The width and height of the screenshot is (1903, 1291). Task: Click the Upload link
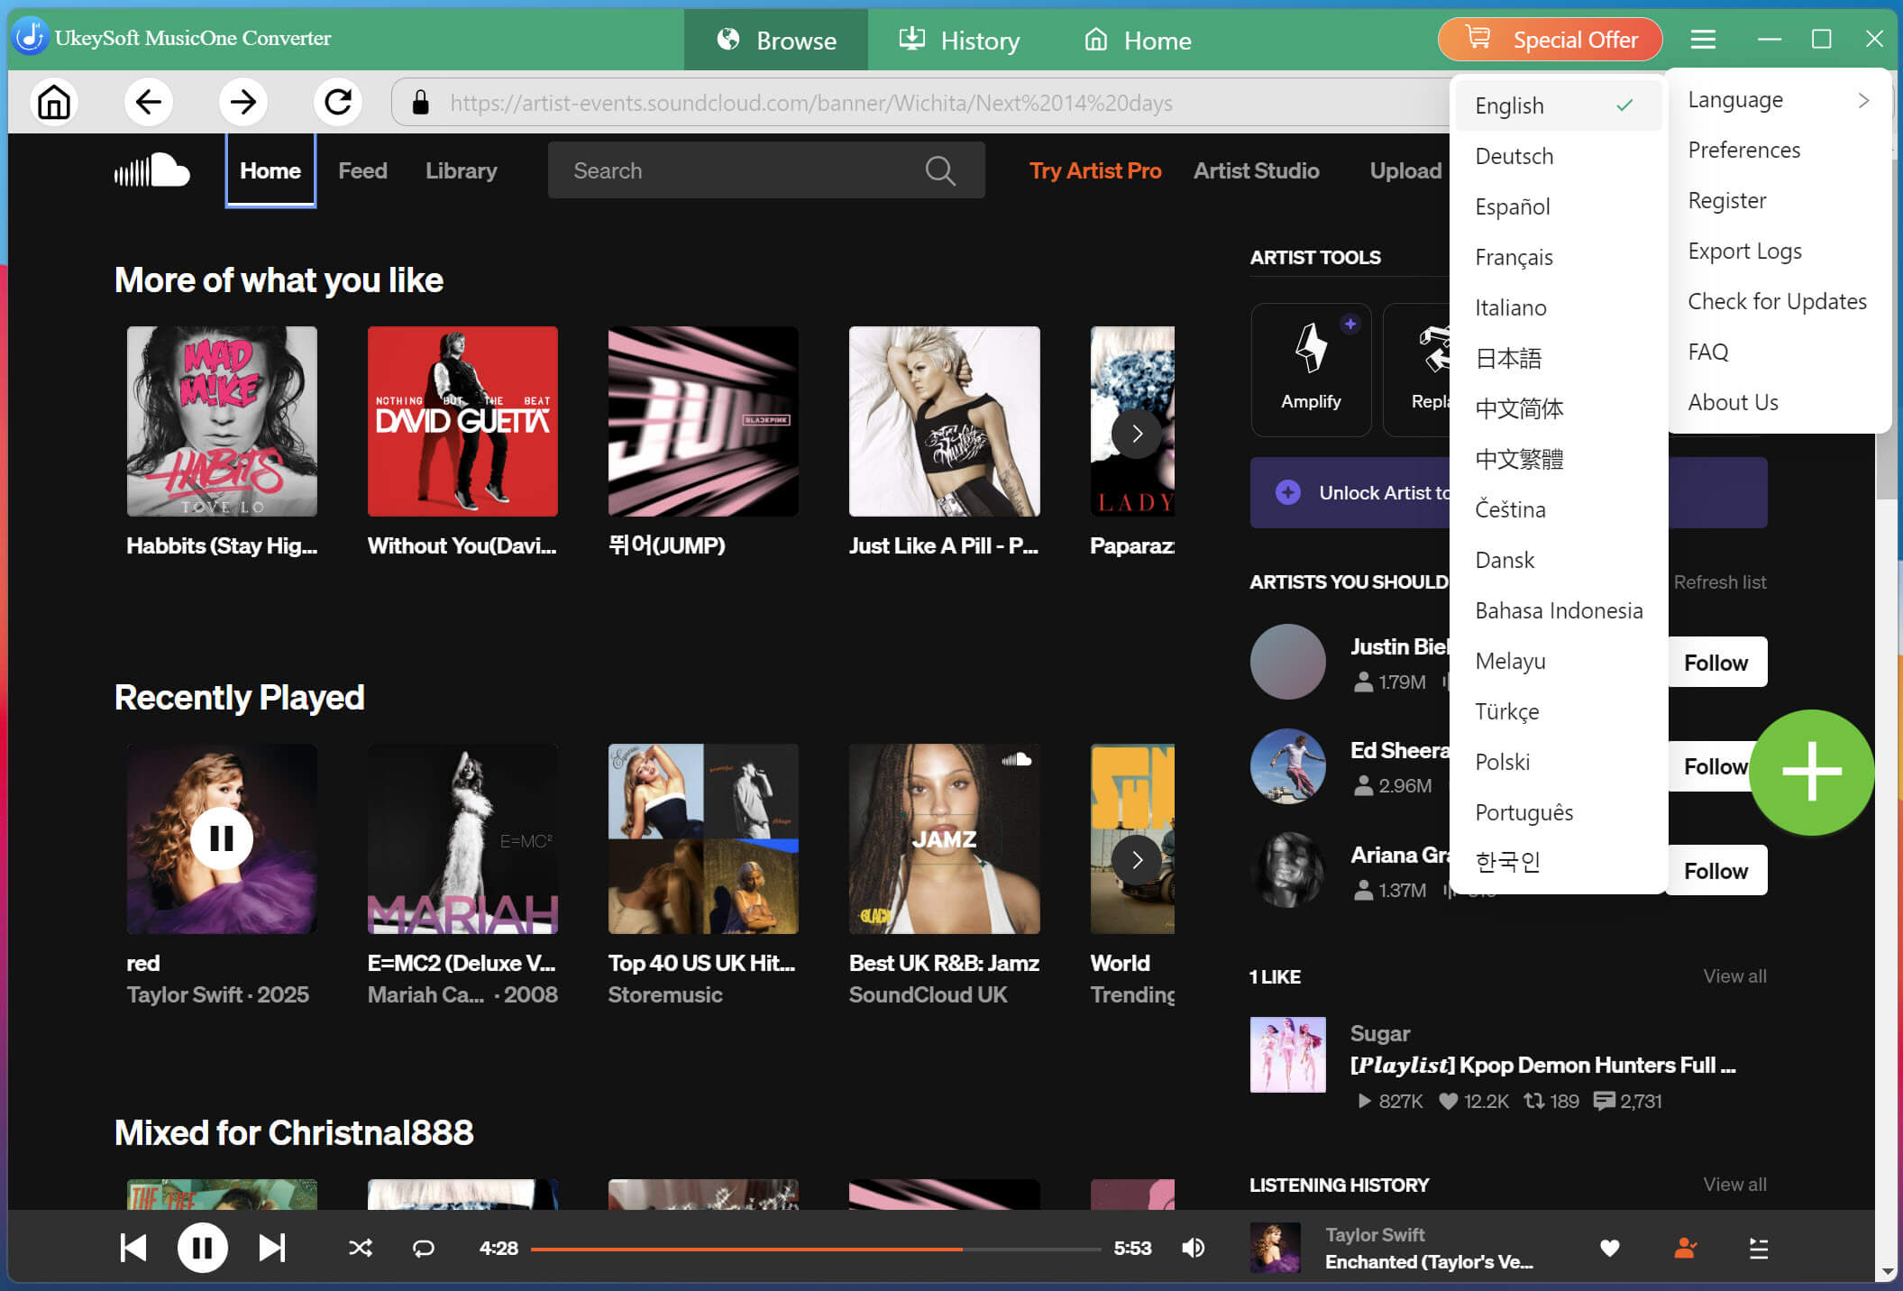click(1405, 170)
